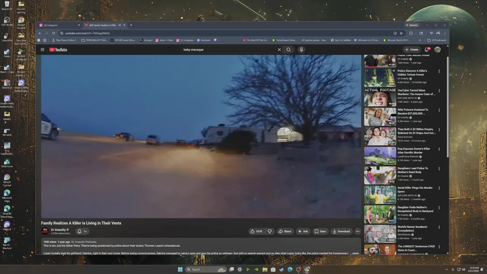Open options for 'World's Rarest Sneakers' video
Image resolution: width=487 pixels, height=274 pixels.
439,227
